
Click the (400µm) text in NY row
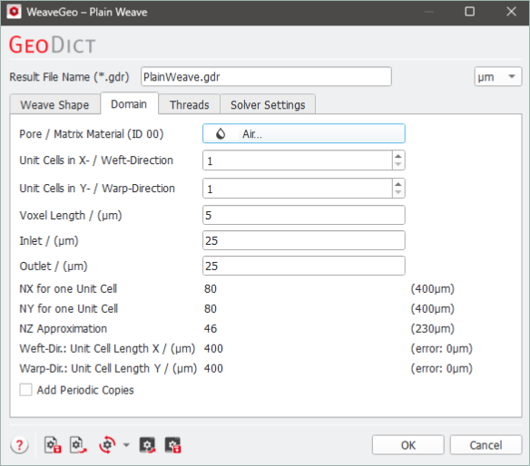pos(432,308)
